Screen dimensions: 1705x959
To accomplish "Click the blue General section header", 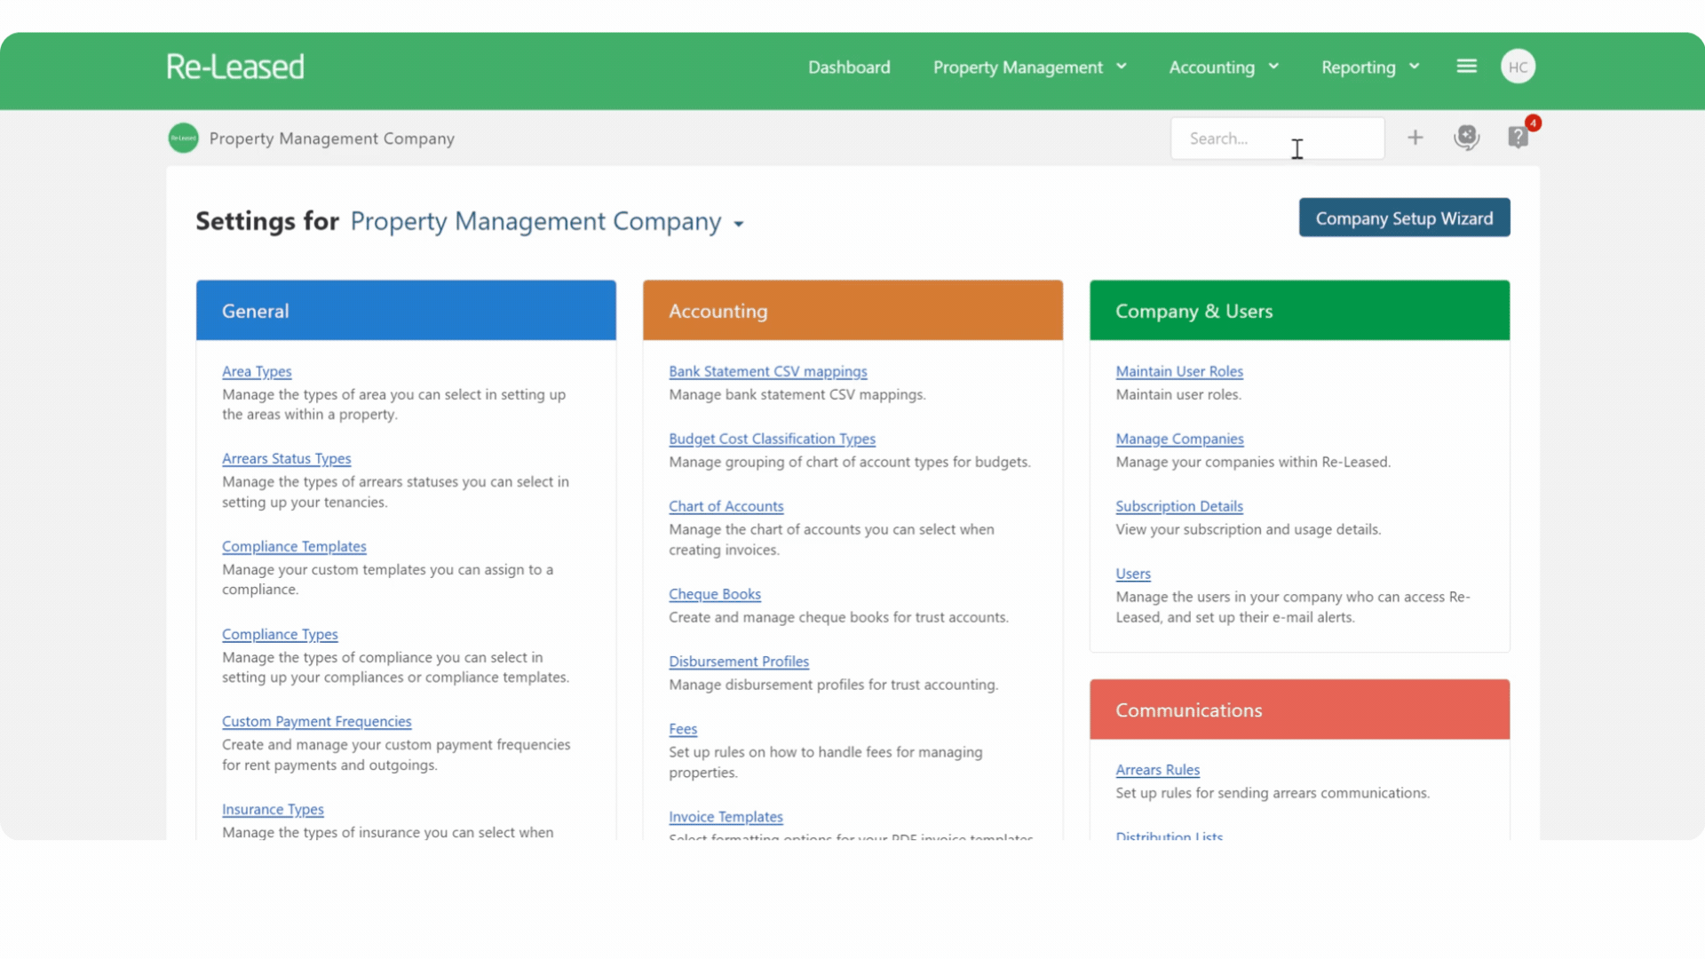I will 406,310.
